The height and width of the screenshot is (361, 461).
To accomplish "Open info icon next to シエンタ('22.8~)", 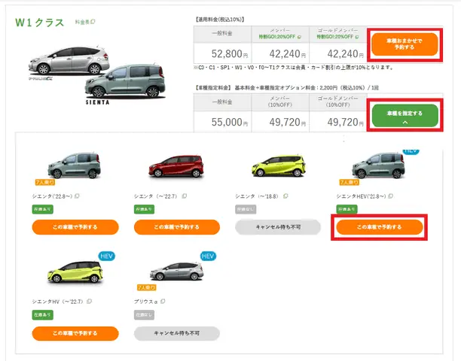I will [77, 196].
